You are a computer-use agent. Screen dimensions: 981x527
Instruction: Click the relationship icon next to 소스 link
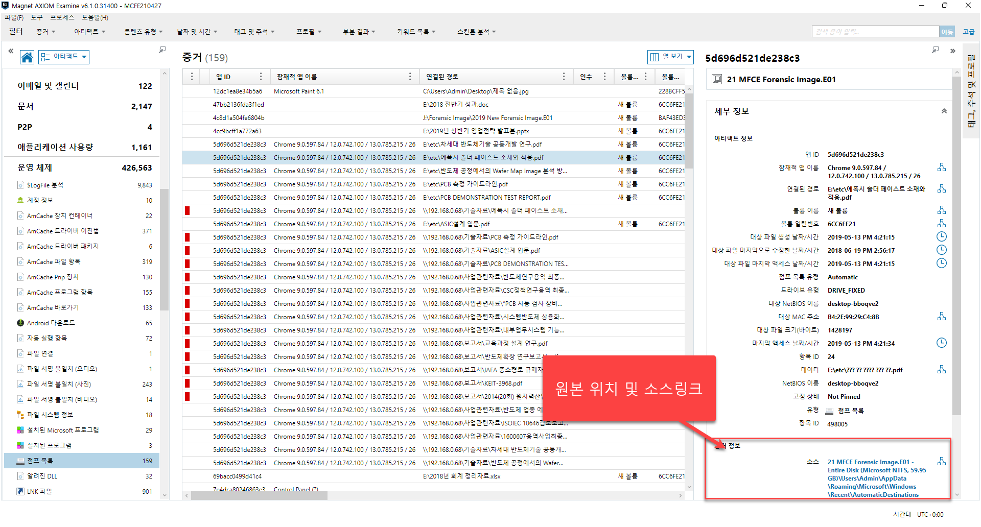pyautogui.click(x=941, y=462)
